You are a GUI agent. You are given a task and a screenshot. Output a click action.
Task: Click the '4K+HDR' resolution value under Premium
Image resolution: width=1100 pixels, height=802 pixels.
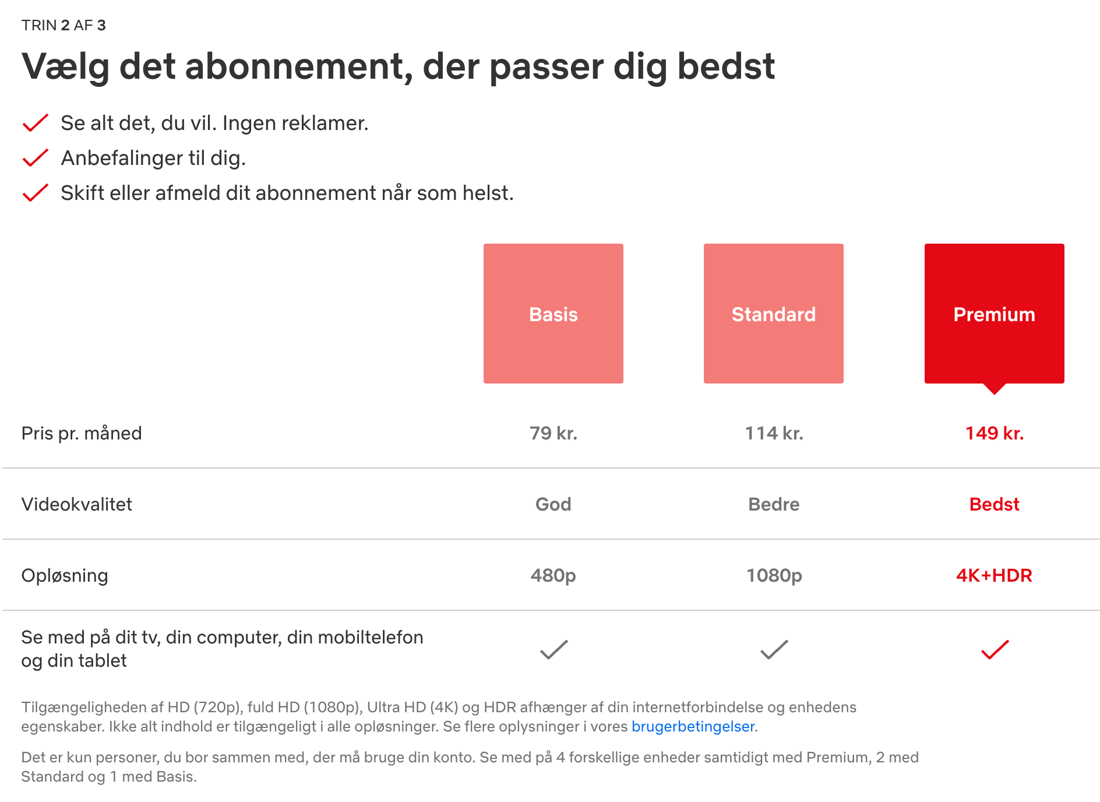[993, 575]
